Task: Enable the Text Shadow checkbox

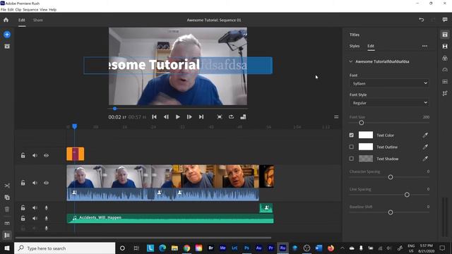Action: 352,159
